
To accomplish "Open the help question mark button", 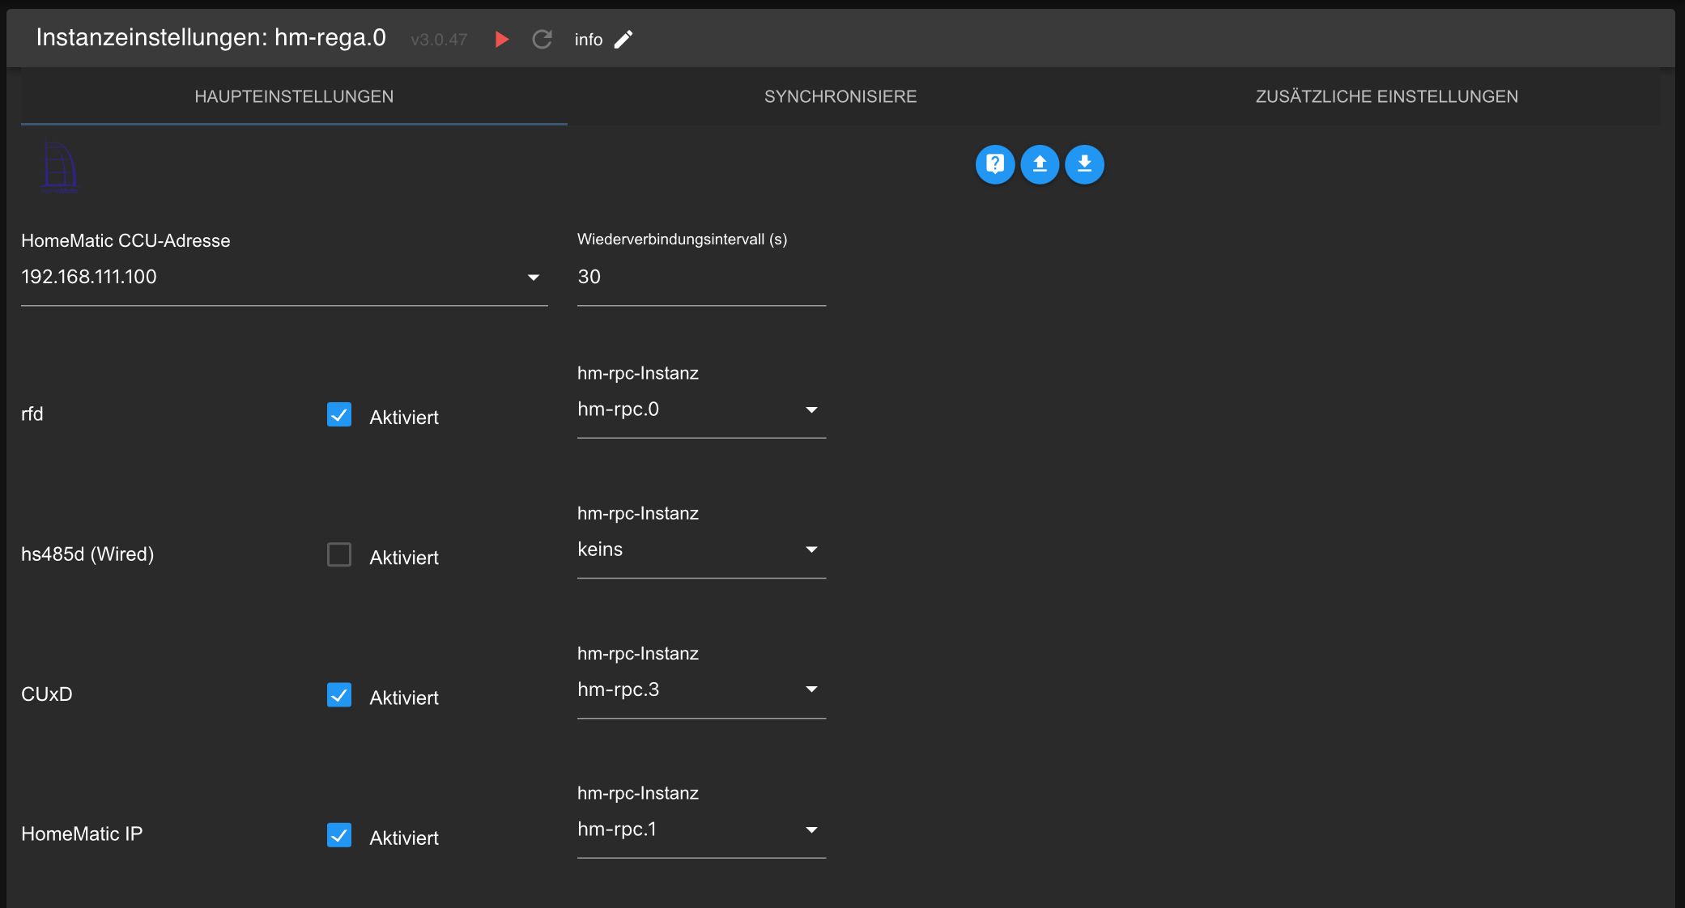I will 994,164.
